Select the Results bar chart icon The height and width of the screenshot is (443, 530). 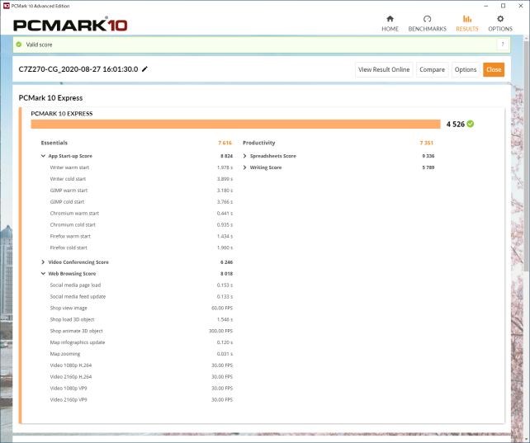tap(467, 19)
